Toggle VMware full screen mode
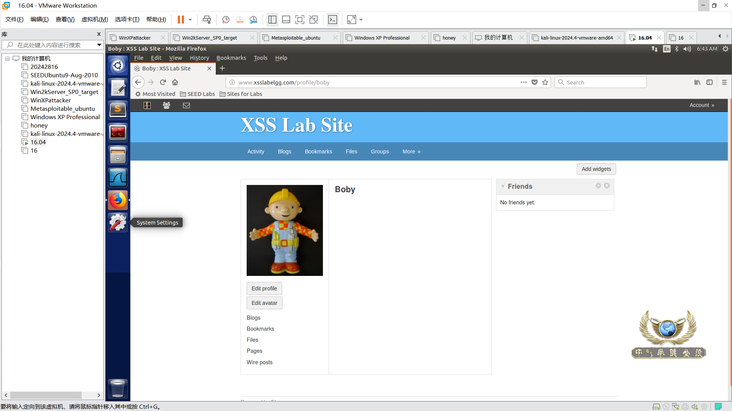 point(300,20)
